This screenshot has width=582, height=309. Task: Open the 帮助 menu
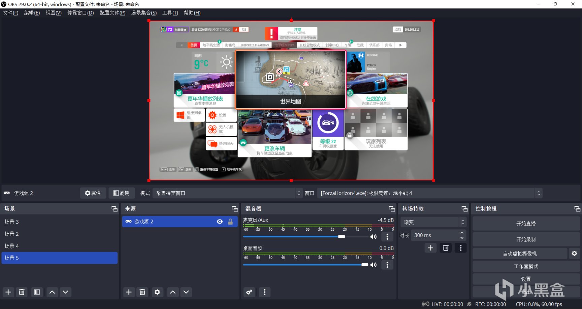click(x=192, y=13)
